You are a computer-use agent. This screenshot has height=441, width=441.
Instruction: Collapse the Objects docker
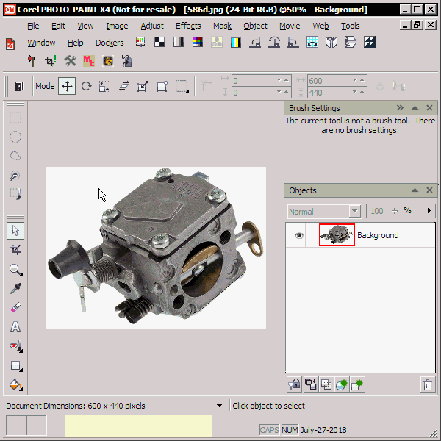point(415,190)
